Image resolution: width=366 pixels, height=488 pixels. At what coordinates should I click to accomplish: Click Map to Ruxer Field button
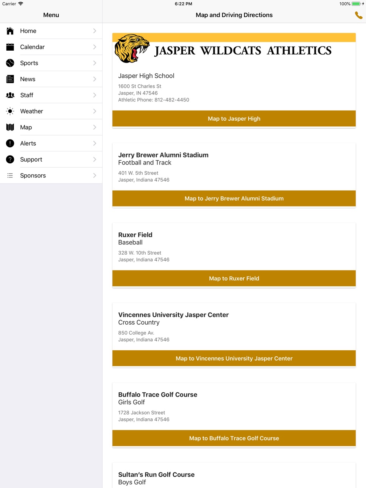pyautogui.click(x=234, y=278)
